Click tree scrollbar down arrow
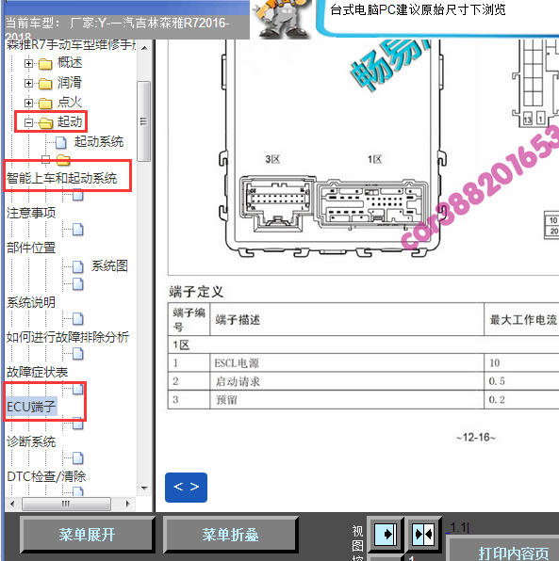 [x=144, y=488]
